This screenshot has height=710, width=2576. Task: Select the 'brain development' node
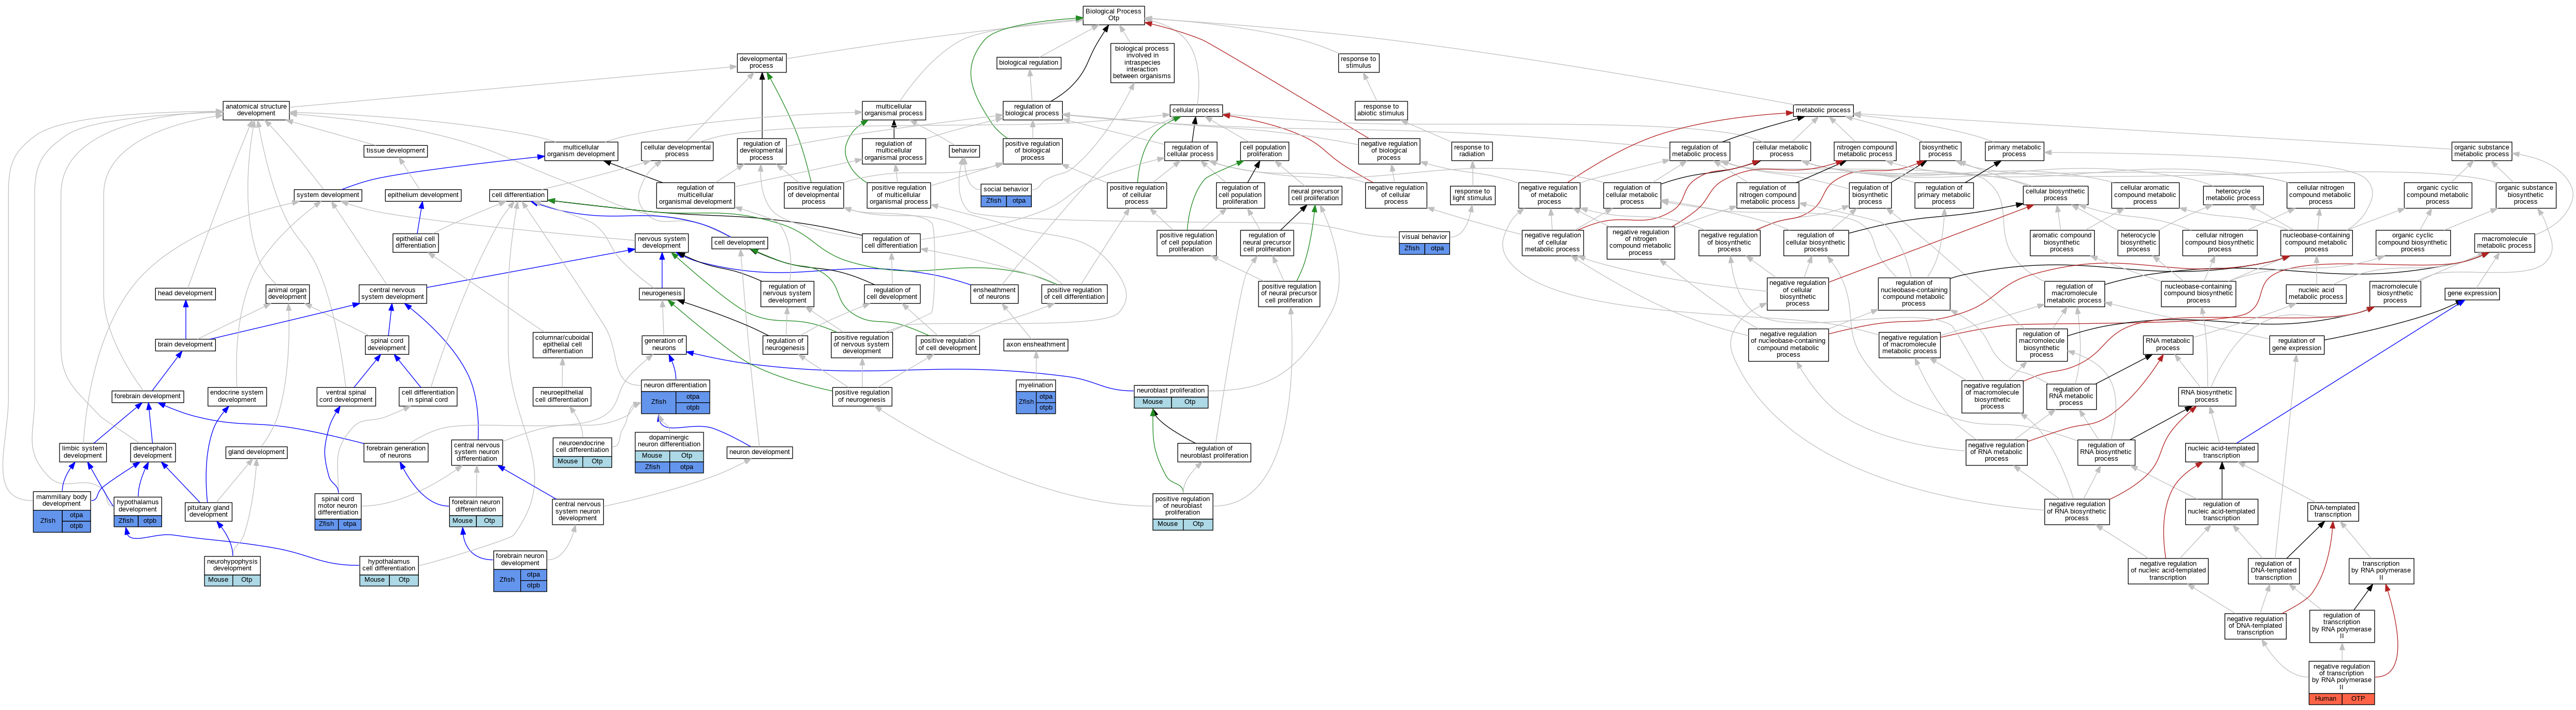coord(185,344)
